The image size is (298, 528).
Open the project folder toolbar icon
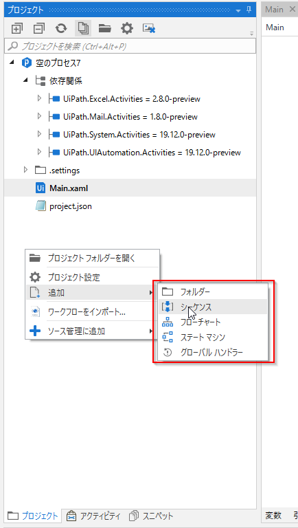[105, 28]
